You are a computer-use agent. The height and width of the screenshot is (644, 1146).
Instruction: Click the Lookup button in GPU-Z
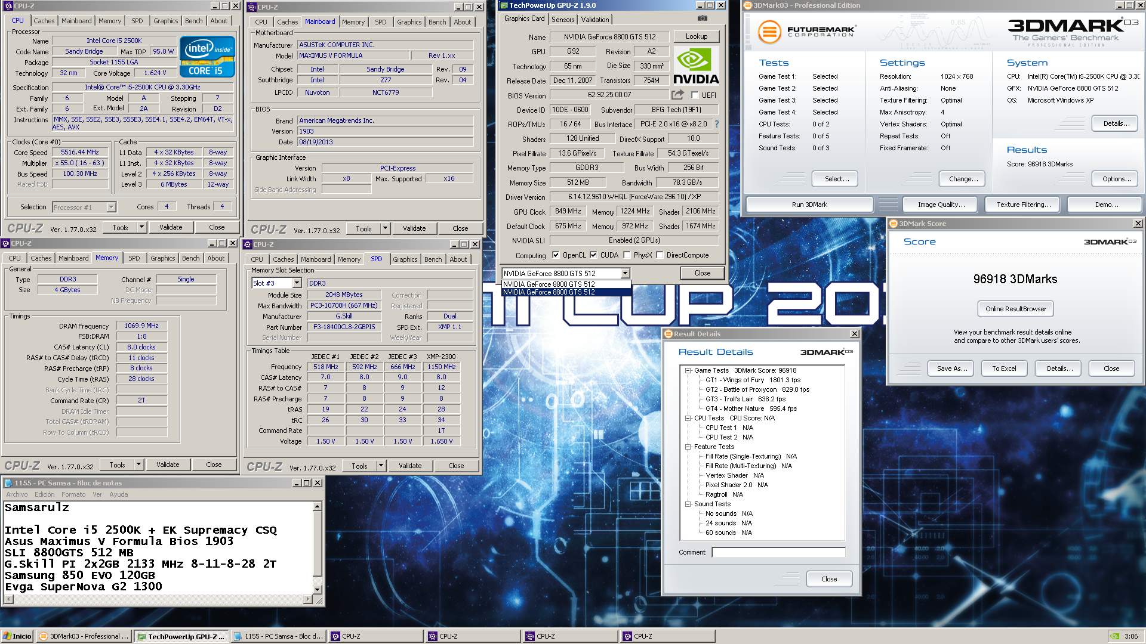[697, 36]
